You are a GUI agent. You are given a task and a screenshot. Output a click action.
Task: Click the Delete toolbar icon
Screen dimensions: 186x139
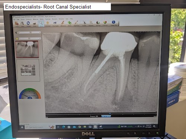tap(28, 24)
